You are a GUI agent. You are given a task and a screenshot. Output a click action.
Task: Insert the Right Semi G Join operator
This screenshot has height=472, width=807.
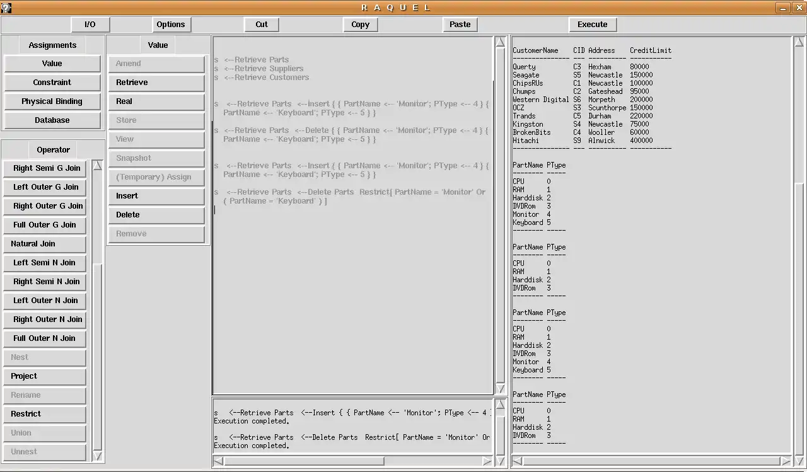(45, 168)
